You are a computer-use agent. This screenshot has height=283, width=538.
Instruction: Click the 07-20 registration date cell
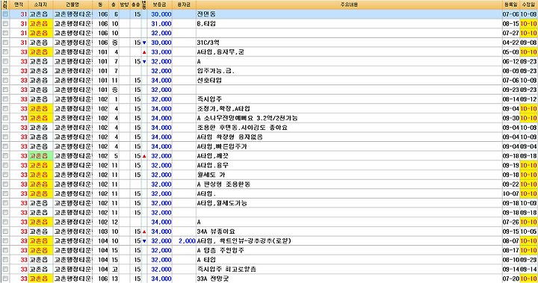click(x=511, y=279)
